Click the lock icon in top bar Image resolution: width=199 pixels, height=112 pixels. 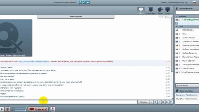tap(84, 2)
